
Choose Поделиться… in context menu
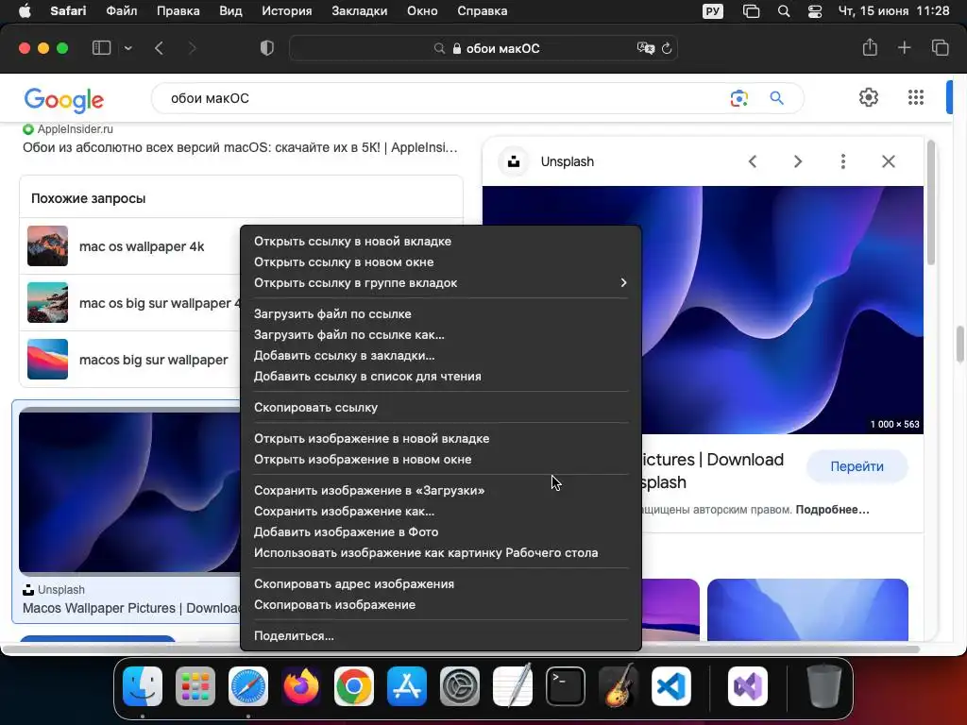click(x=440, y=636)
